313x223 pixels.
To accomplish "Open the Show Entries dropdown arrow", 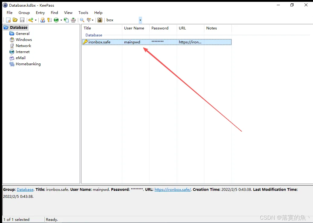I will pos(92,20).
